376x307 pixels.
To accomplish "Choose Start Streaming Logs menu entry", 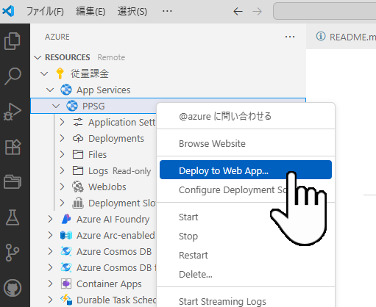I will click(246, 301).
